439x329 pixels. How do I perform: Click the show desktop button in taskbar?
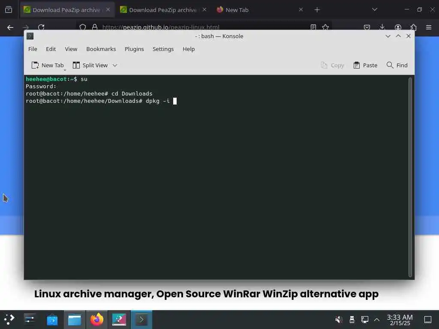pyautogui.click(x=428, y=320)
